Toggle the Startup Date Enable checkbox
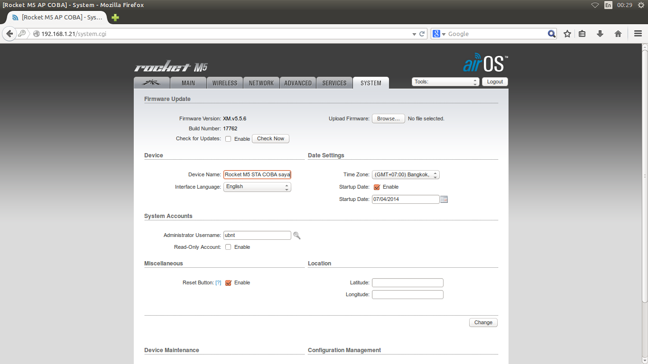 coord(377,187)
